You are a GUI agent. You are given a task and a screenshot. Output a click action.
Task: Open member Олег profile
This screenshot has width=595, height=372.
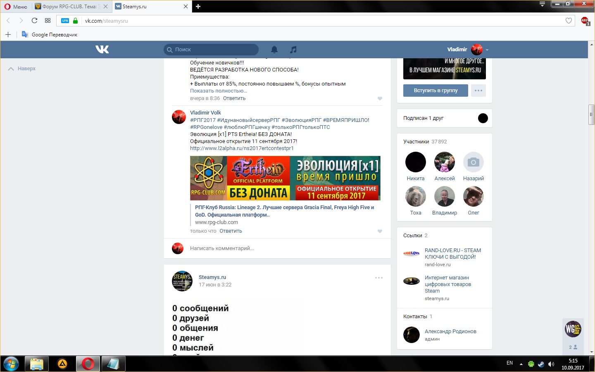point(474,201)
